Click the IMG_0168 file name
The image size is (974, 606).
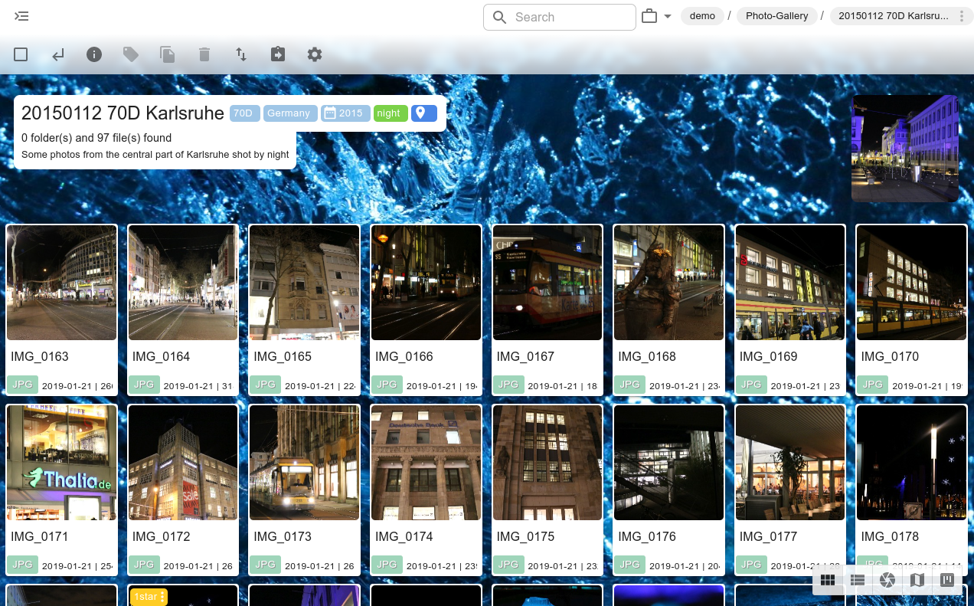pos(647,357)
